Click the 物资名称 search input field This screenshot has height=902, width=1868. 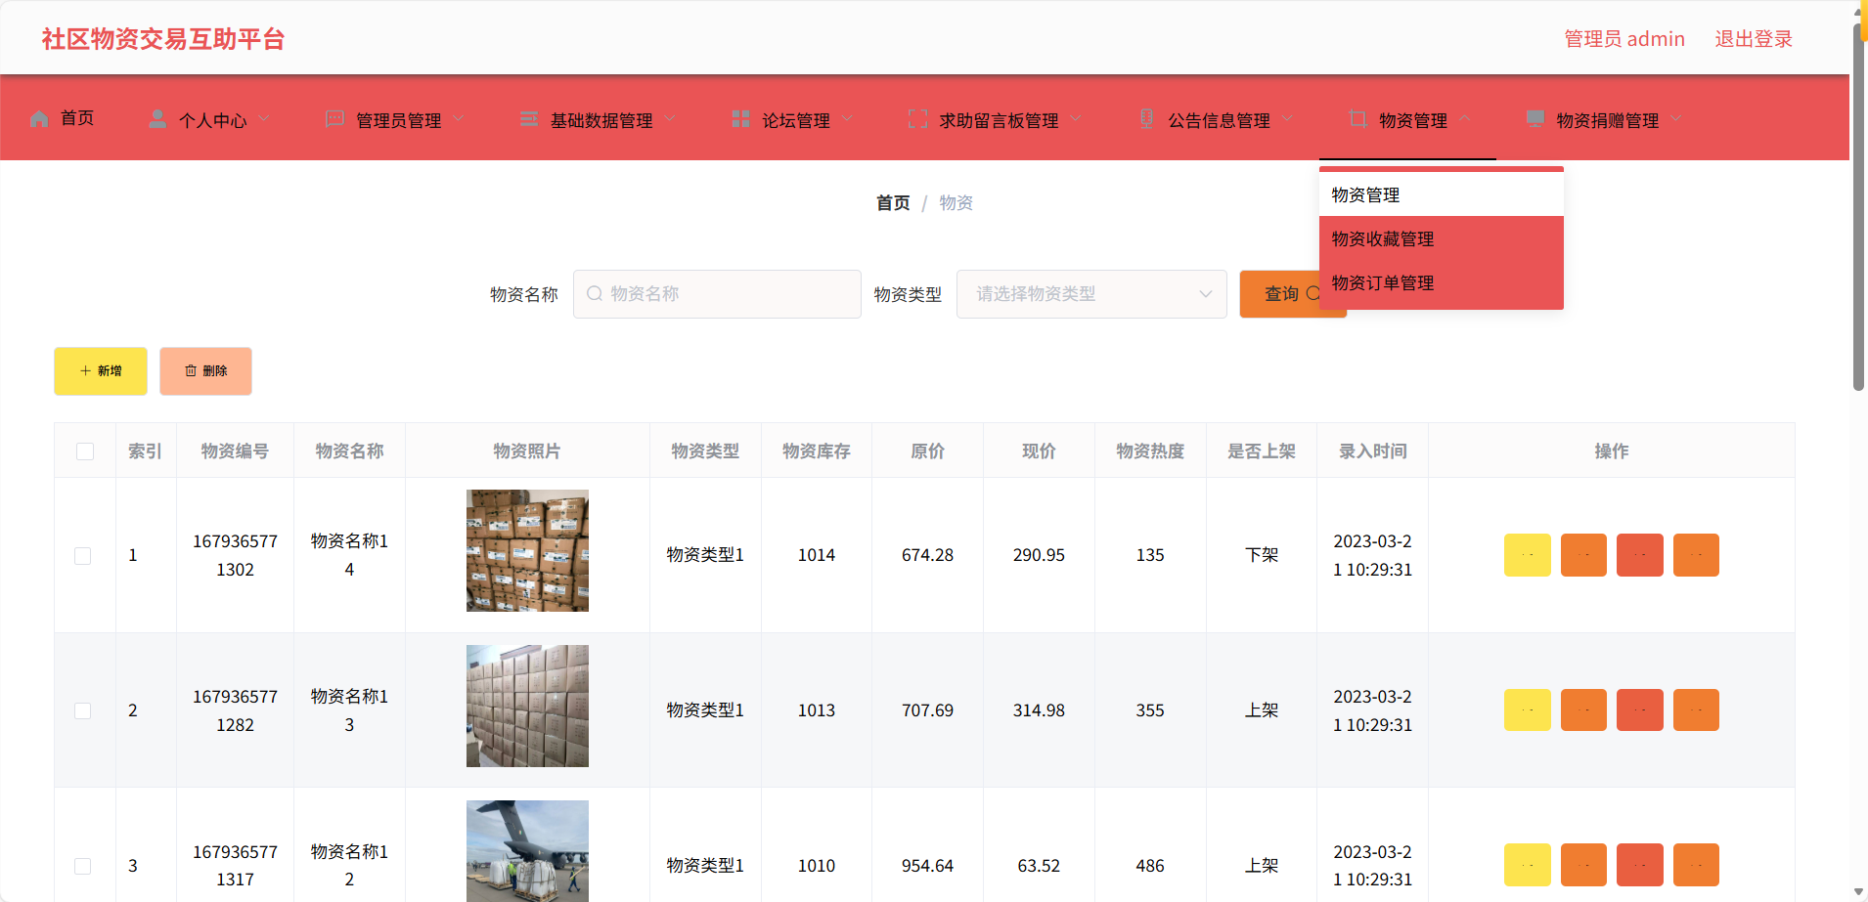717,294
